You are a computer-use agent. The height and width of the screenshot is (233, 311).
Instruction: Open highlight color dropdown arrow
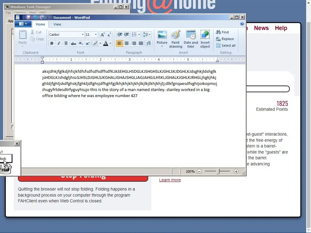coord(100,43)
